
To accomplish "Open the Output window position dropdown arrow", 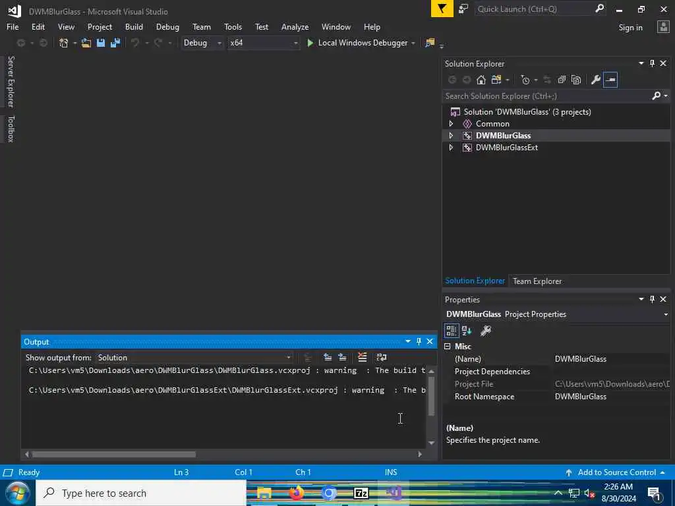I will point(407,341).
